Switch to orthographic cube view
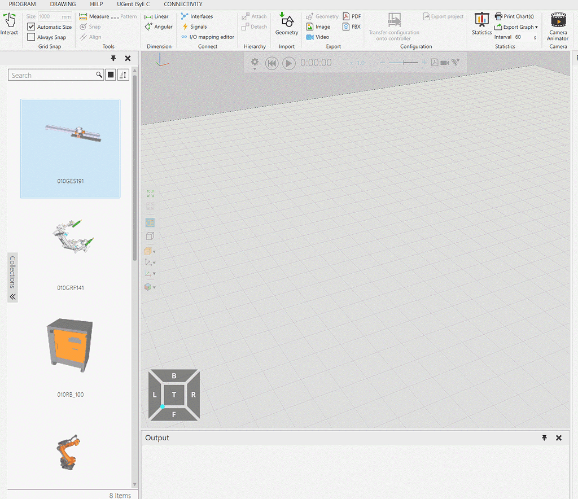Image resolution: width=578 pixels, height=499 pixels. 150,236
